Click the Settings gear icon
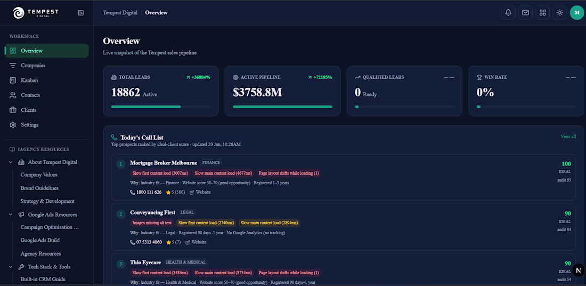The height and width of the screenshot is (286, 586). (13, 125)
